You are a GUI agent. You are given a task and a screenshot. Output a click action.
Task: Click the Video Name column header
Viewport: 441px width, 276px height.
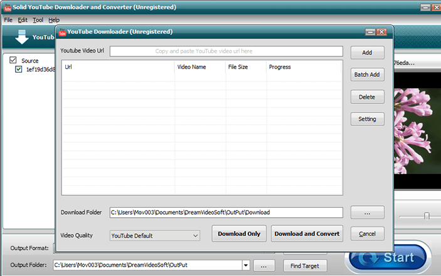(x=199, y=67)
